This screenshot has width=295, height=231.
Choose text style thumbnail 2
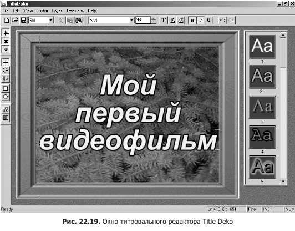tap(262, 77)
